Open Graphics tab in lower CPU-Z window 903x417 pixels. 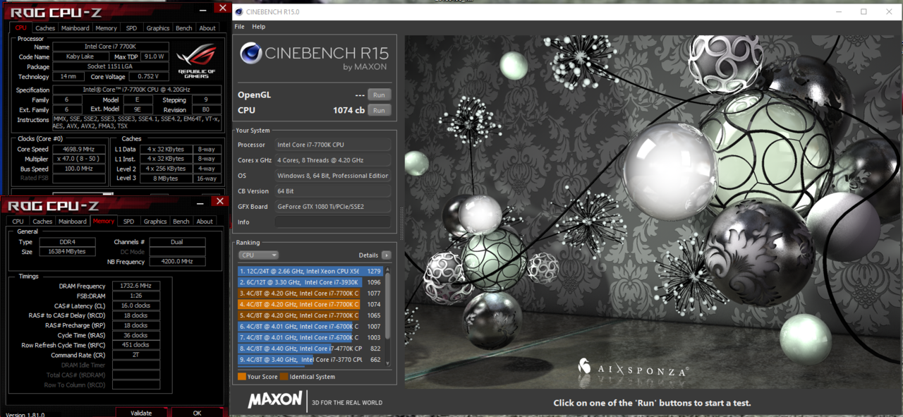pyautogui.click(x=155, y=222)
